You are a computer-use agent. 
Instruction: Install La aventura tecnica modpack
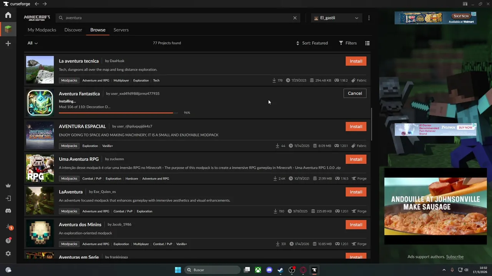(356, 61)
